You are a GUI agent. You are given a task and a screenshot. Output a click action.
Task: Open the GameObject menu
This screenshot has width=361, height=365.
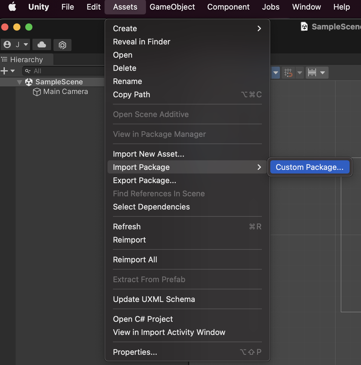pos(172,7)
